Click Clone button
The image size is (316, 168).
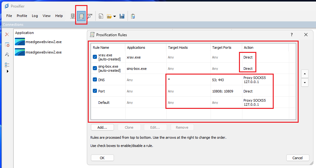point(129,127)
